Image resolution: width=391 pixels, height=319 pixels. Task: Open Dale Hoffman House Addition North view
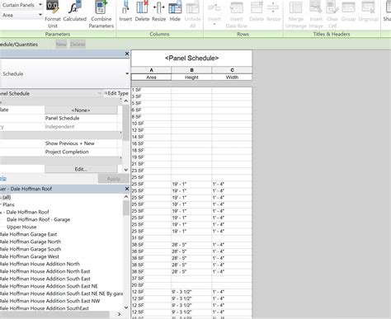click(x=40, y=264)
